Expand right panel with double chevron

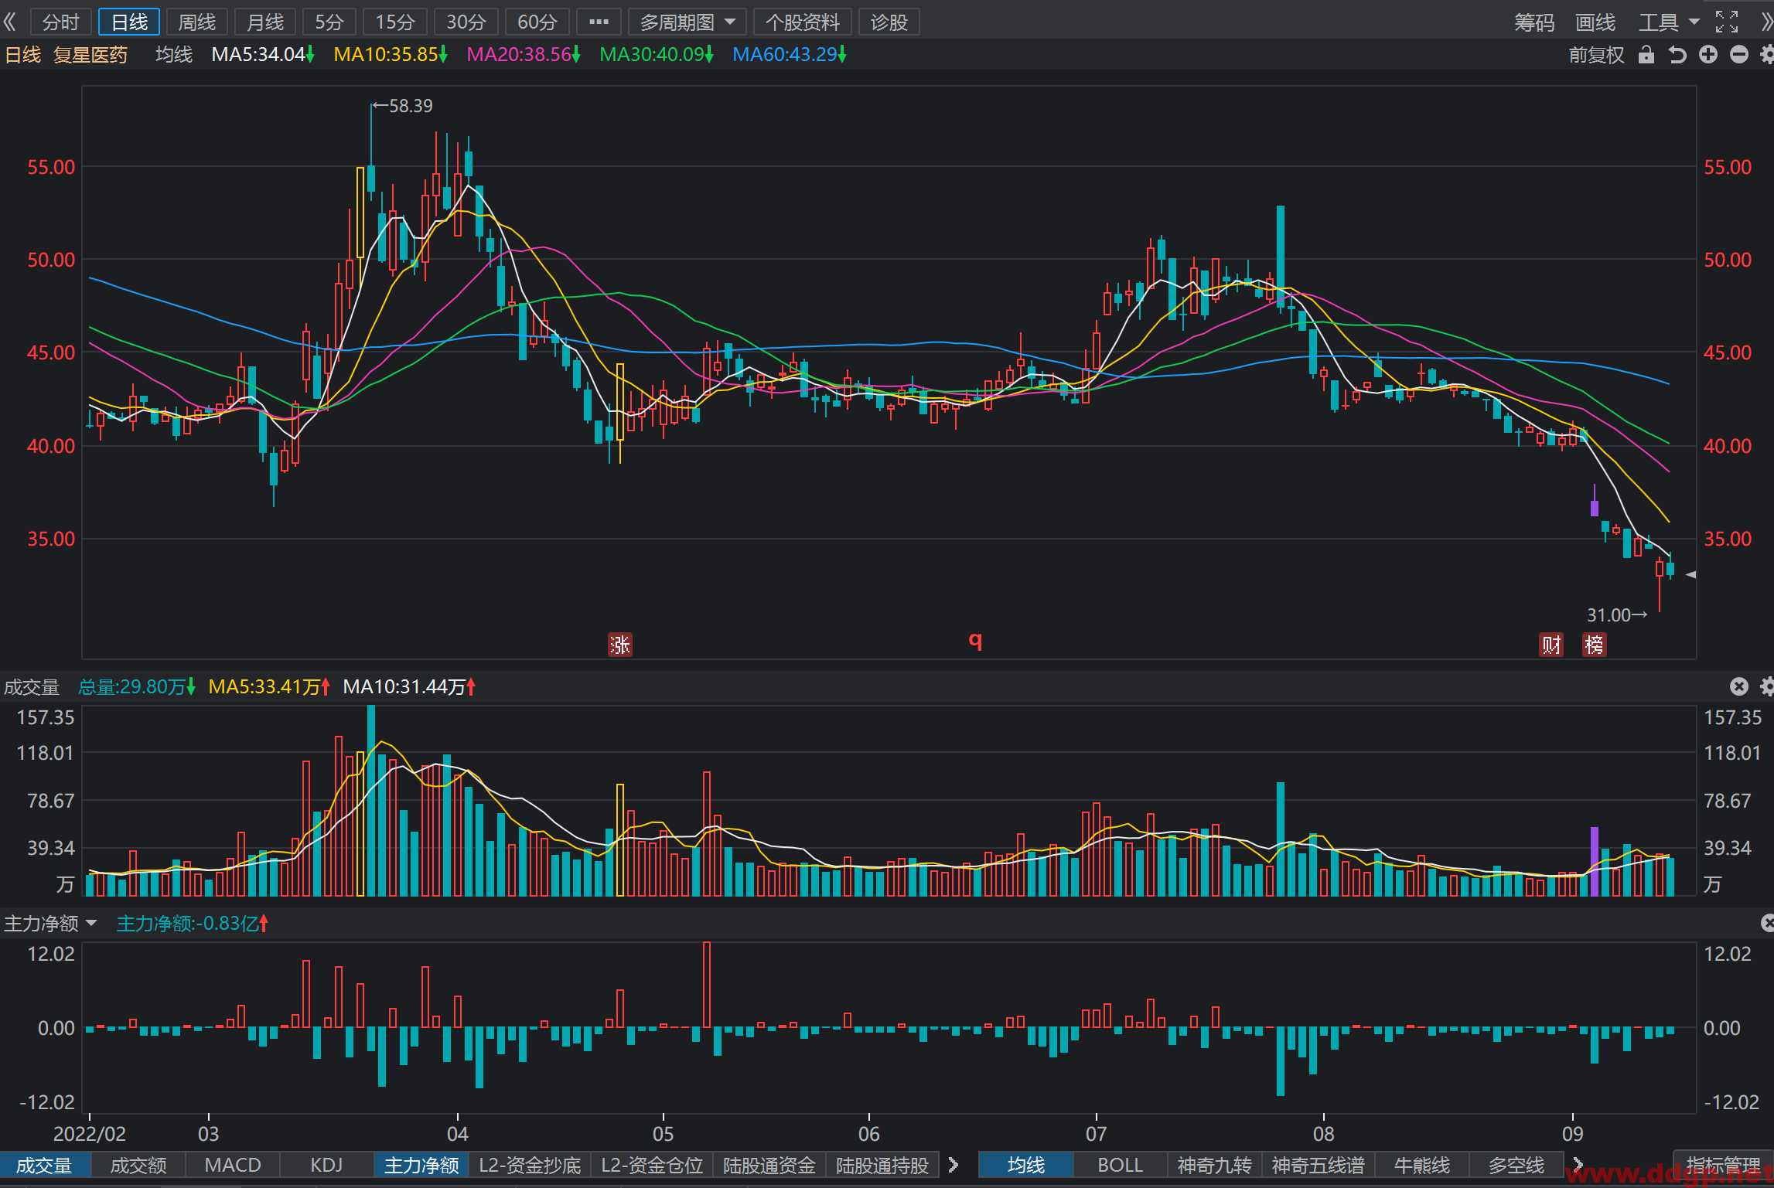(x=1766, y=22)
